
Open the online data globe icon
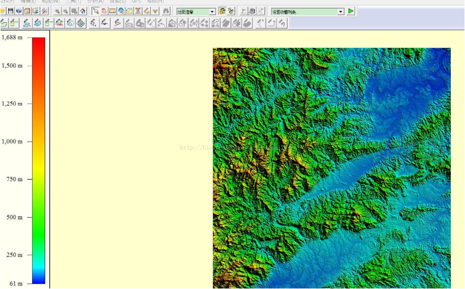click(x=19, y=11)
